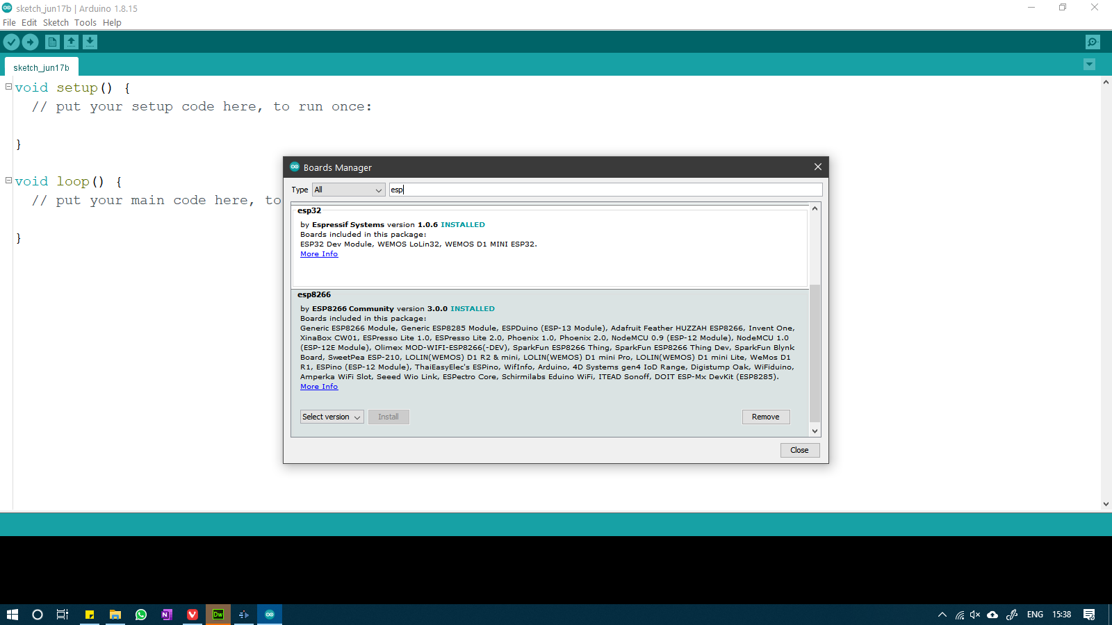Click the editor scroll down arrow
Screen dimensions: 1112x625
(1106, 504)
